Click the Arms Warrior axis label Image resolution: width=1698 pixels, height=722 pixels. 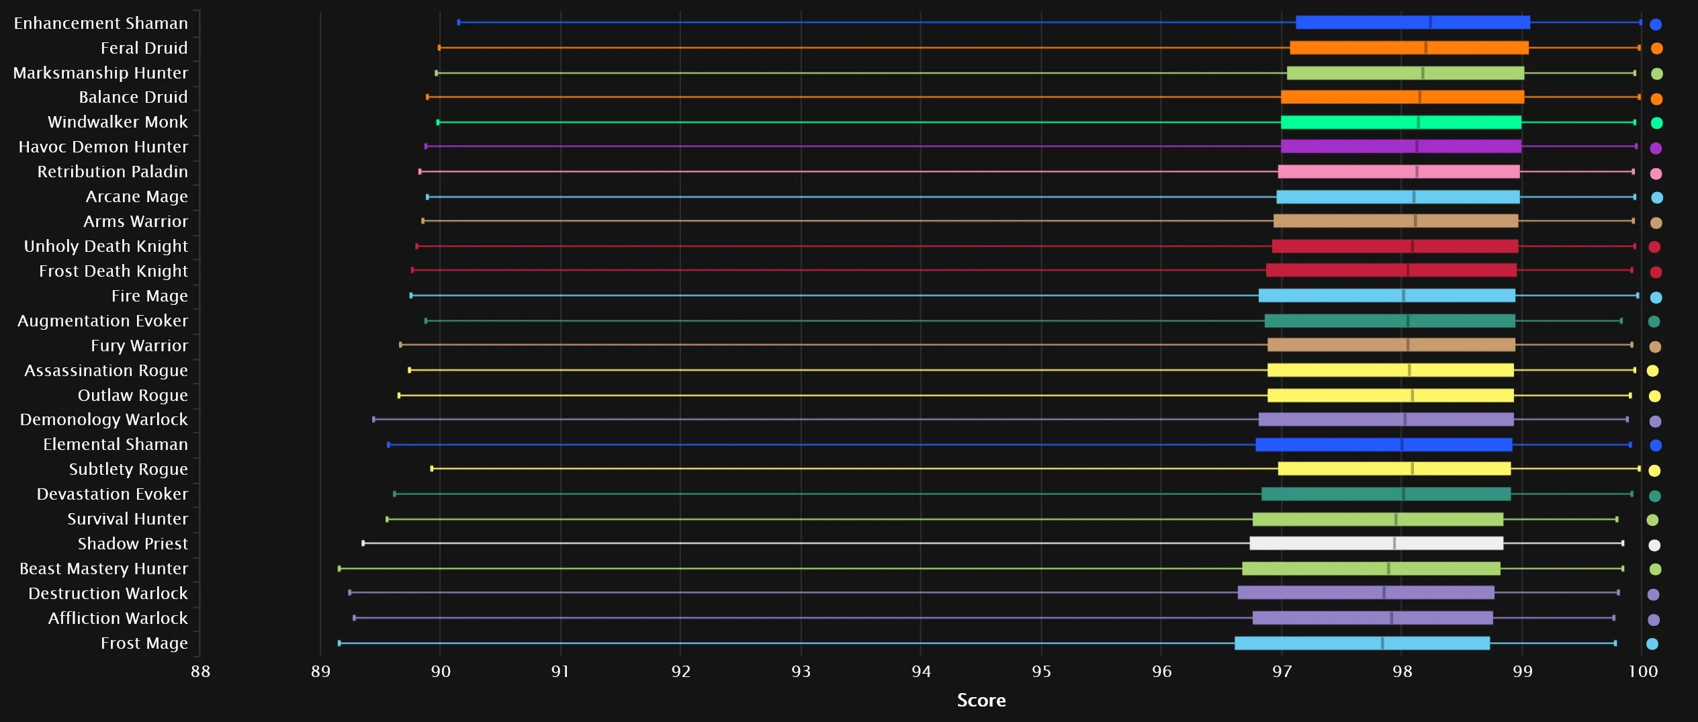tap(136, 222)
